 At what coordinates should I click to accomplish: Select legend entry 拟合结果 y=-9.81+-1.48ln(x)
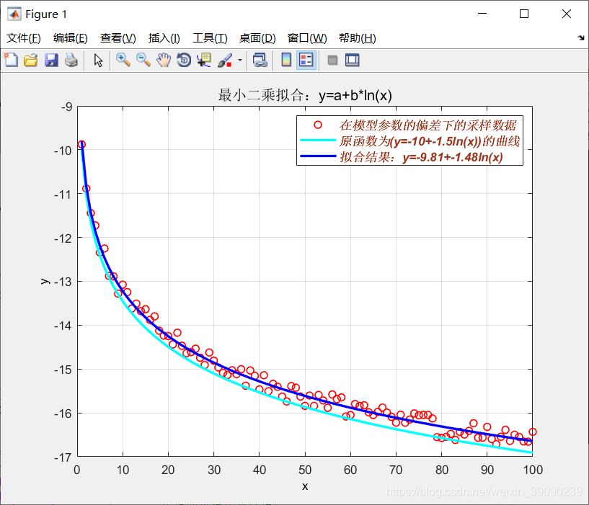pos(421,157)
